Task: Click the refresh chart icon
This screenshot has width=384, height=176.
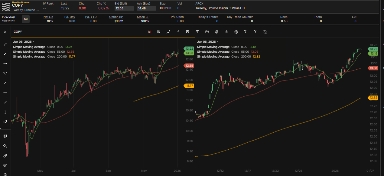Action: pos(265,32)
